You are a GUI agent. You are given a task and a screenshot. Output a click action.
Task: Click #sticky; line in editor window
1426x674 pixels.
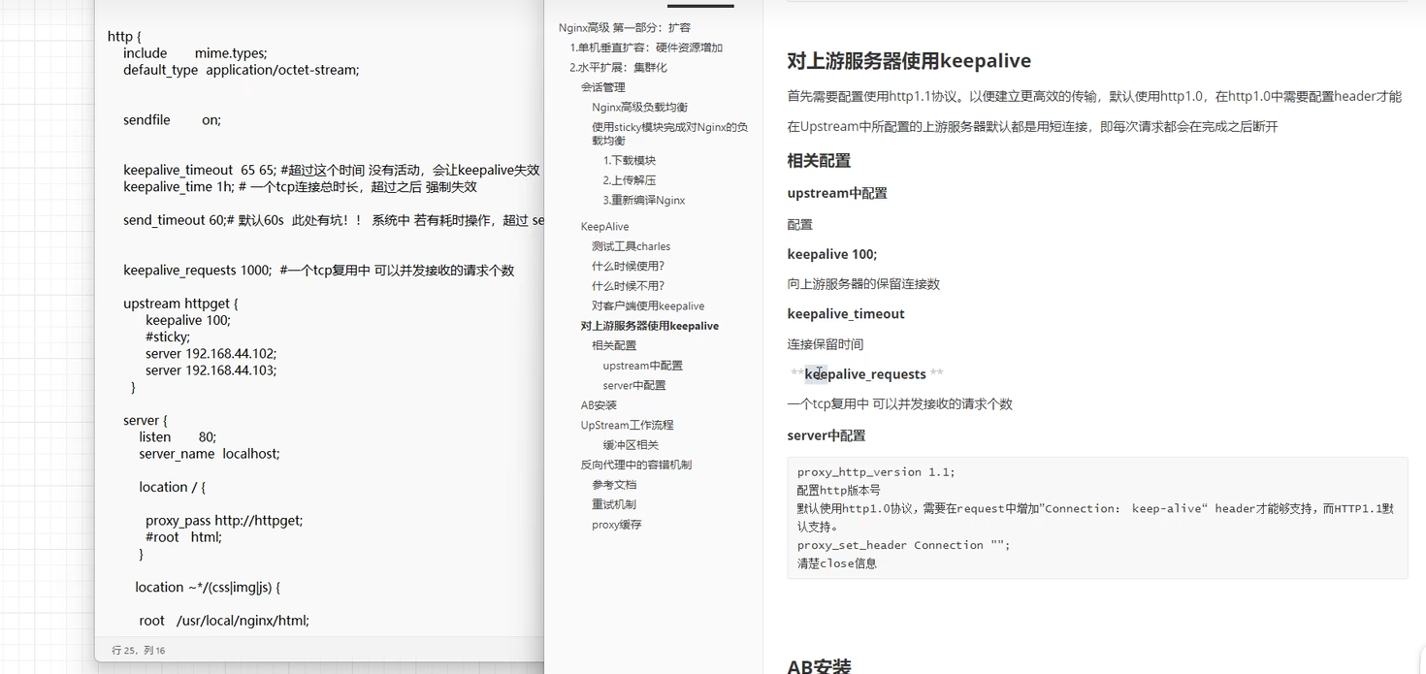coord(168,337)
